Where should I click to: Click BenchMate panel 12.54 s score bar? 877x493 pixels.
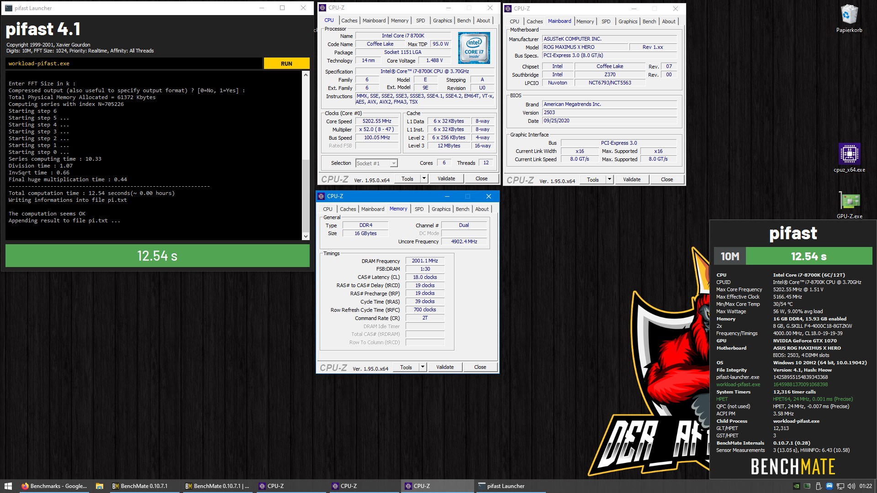coord(809,256)
